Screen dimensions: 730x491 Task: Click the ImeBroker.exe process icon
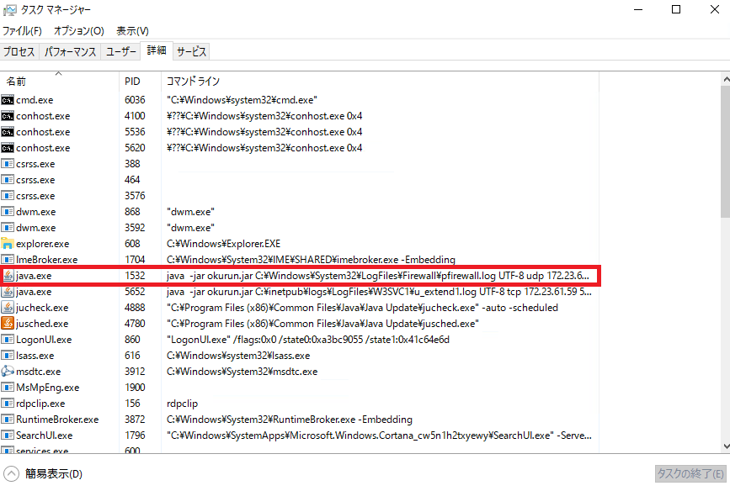coord(8,260)
